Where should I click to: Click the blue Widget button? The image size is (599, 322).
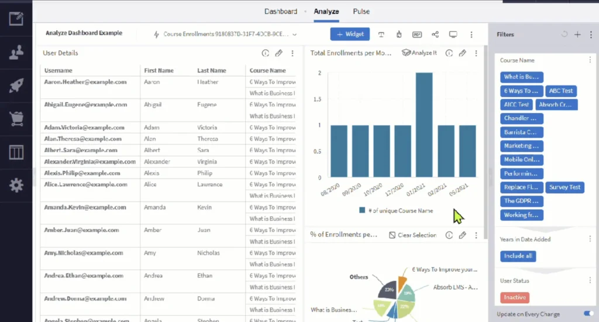click(x=349, y=35)
